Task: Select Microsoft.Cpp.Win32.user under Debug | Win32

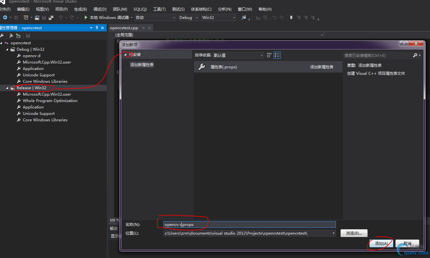Action: coord(47,62)
